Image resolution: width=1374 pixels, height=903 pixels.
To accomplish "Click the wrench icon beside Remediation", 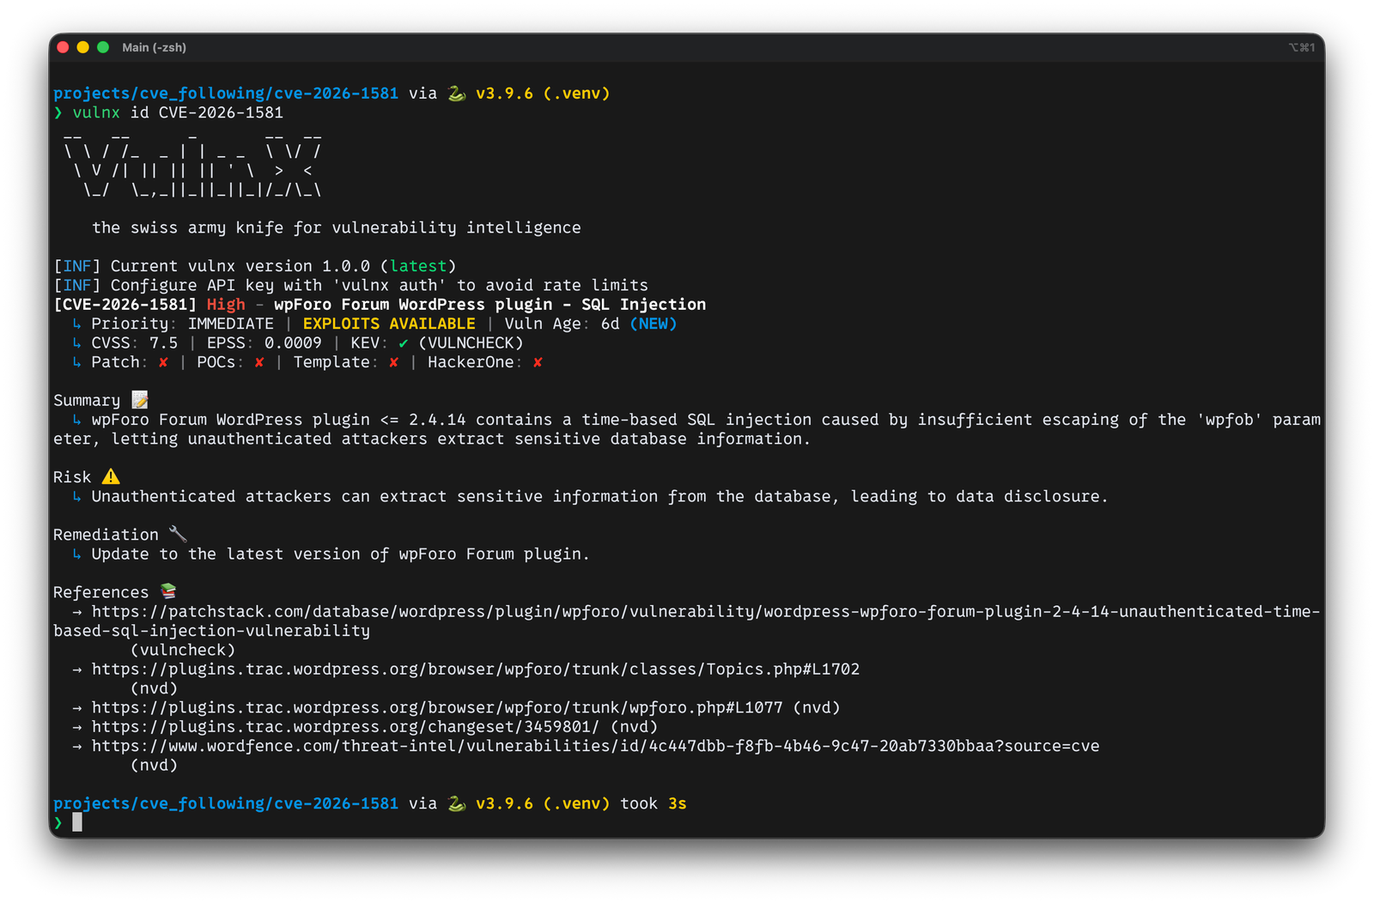I will pos(178,534).
